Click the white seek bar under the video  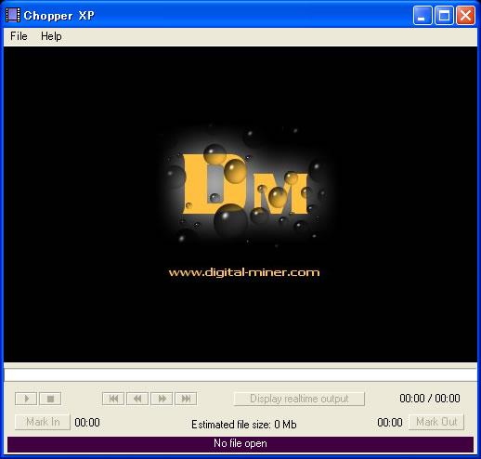coord(240,374)
